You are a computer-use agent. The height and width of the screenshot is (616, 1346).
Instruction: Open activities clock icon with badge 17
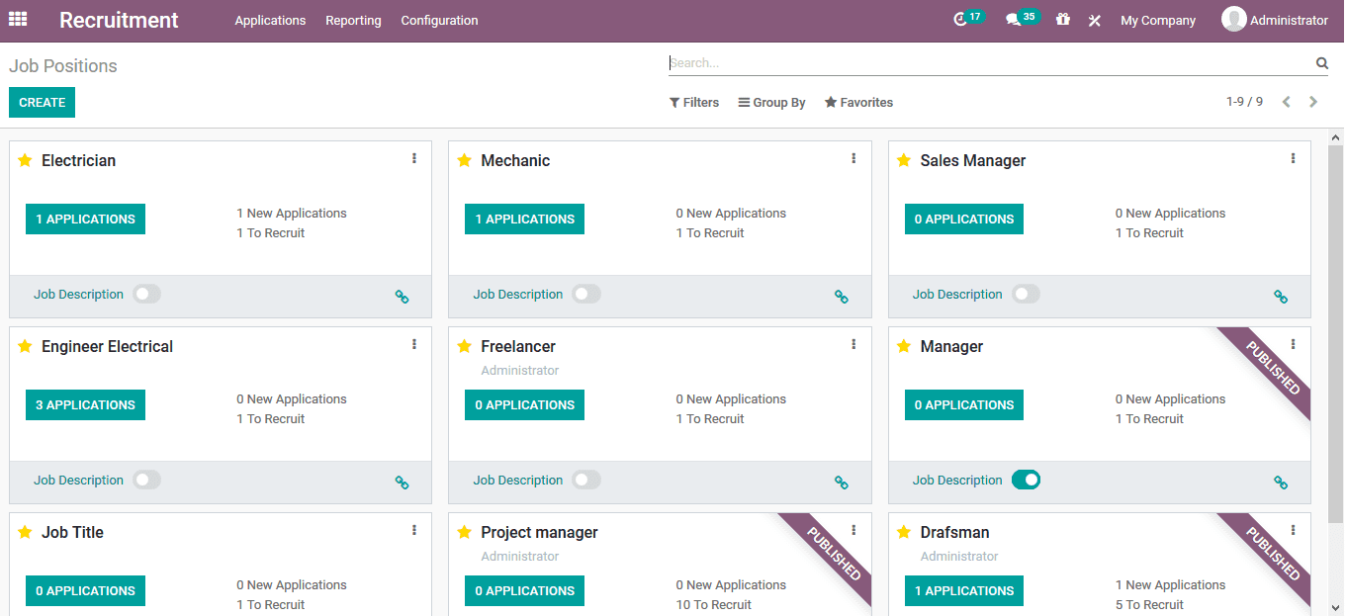tap(968, 19)
